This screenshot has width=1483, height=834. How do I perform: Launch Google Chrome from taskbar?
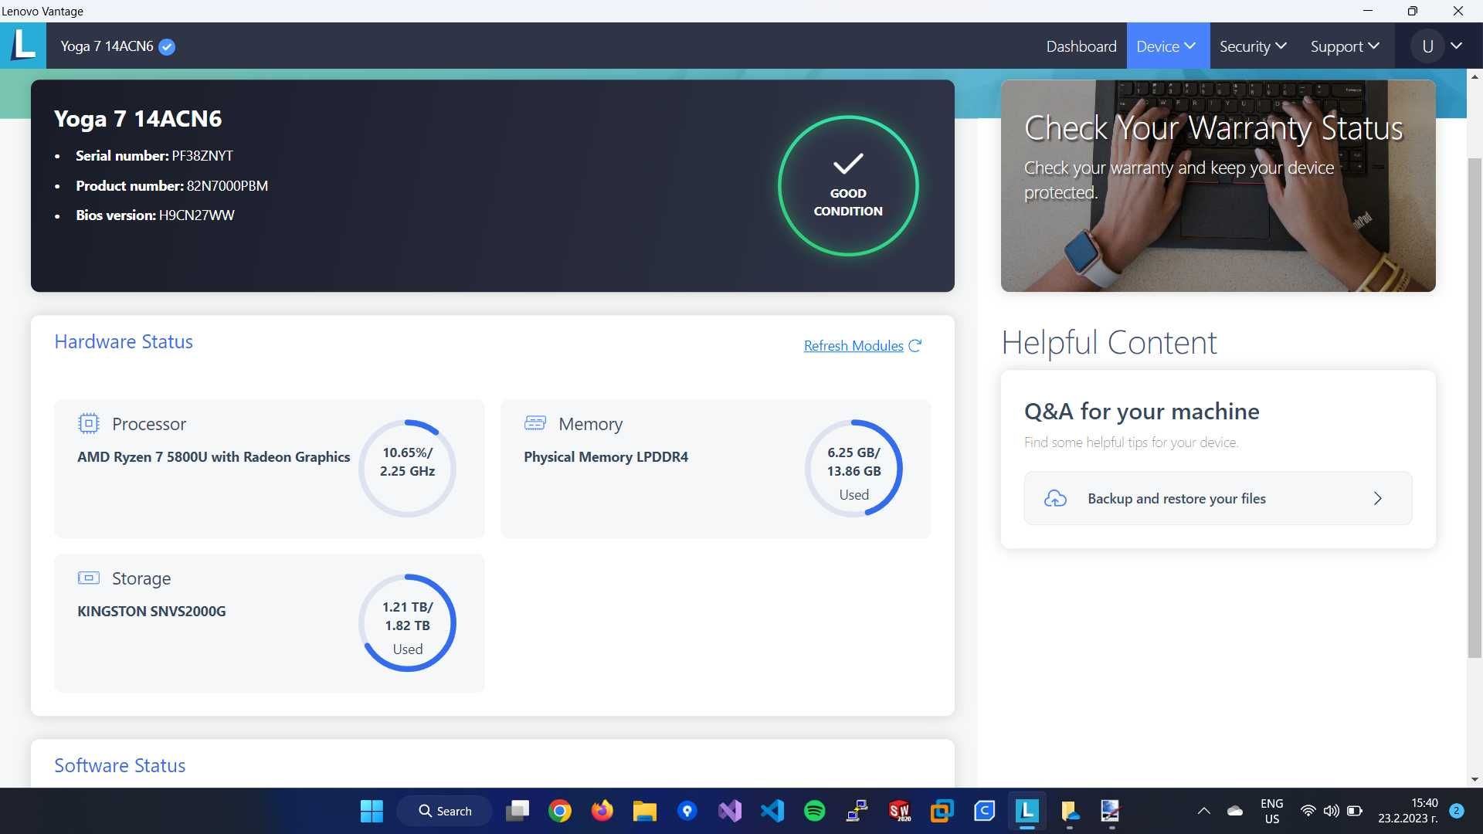pyautogui.click(x=560, y=811)
